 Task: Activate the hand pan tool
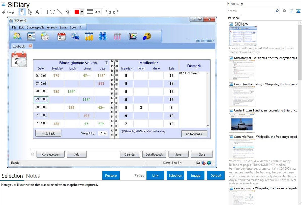tap(22, 12)
